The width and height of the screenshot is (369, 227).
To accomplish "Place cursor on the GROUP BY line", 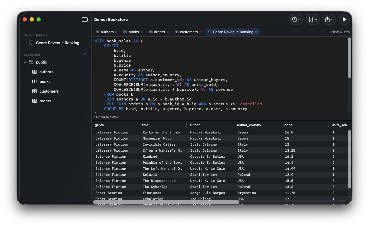I will [176, 109].
